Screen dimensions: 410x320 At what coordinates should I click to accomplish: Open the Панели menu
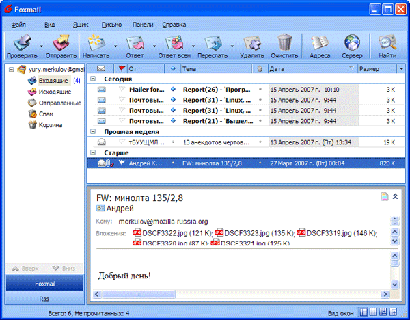coord(143,25)
